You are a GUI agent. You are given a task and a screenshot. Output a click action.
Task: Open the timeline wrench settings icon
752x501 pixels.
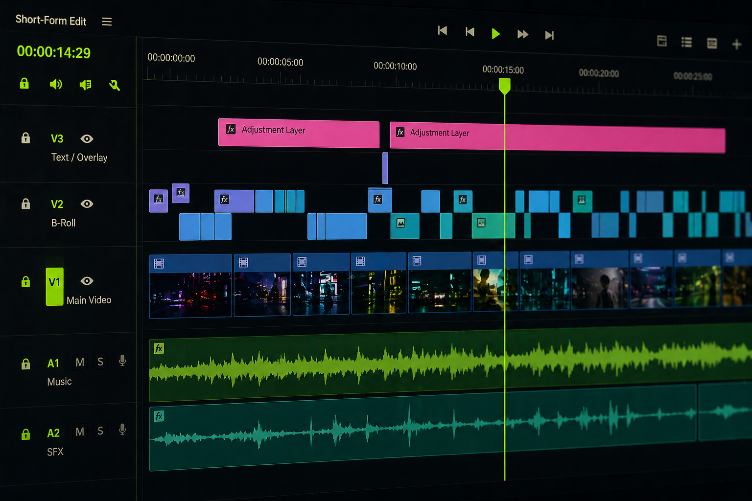[115, 85]
